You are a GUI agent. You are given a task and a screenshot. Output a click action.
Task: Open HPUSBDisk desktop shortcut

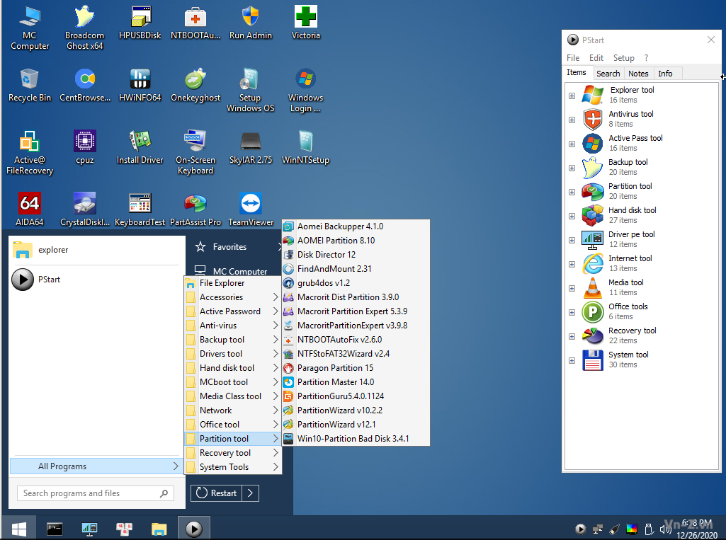[140, 22]
